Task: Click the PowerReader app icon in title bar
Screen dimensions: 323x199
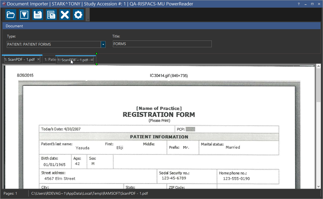Action: (4, 4)
